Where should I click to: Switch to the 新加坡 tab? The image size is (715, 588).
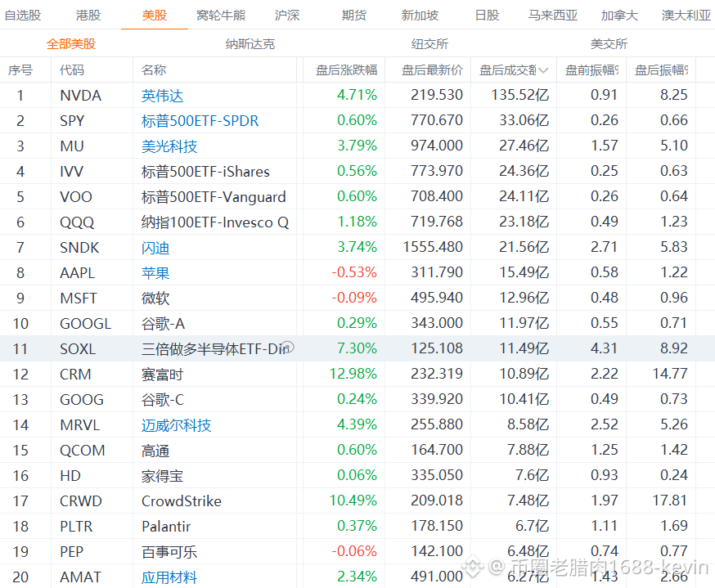(x=420, y=16)
